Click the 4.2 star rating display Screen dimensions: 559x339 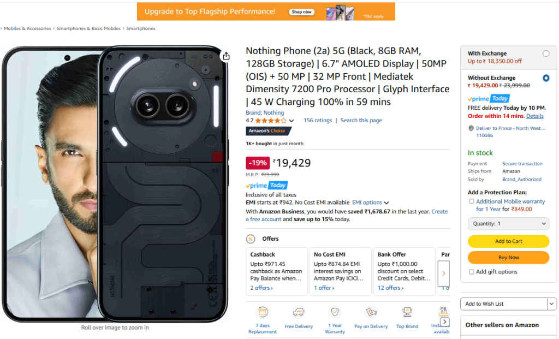coord(266,120)
